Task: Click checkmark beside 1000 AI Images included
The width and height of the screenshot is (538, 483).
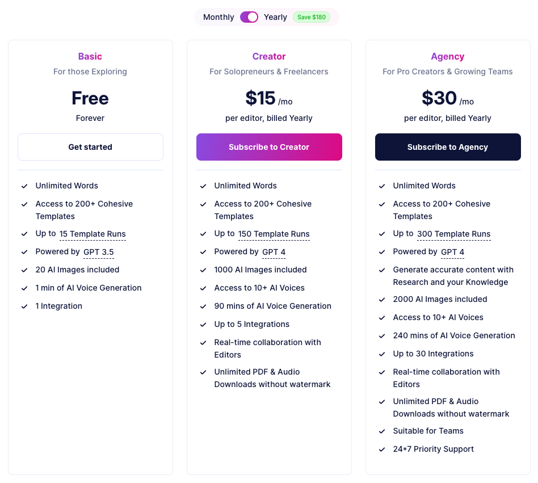Action: (203, 270)
